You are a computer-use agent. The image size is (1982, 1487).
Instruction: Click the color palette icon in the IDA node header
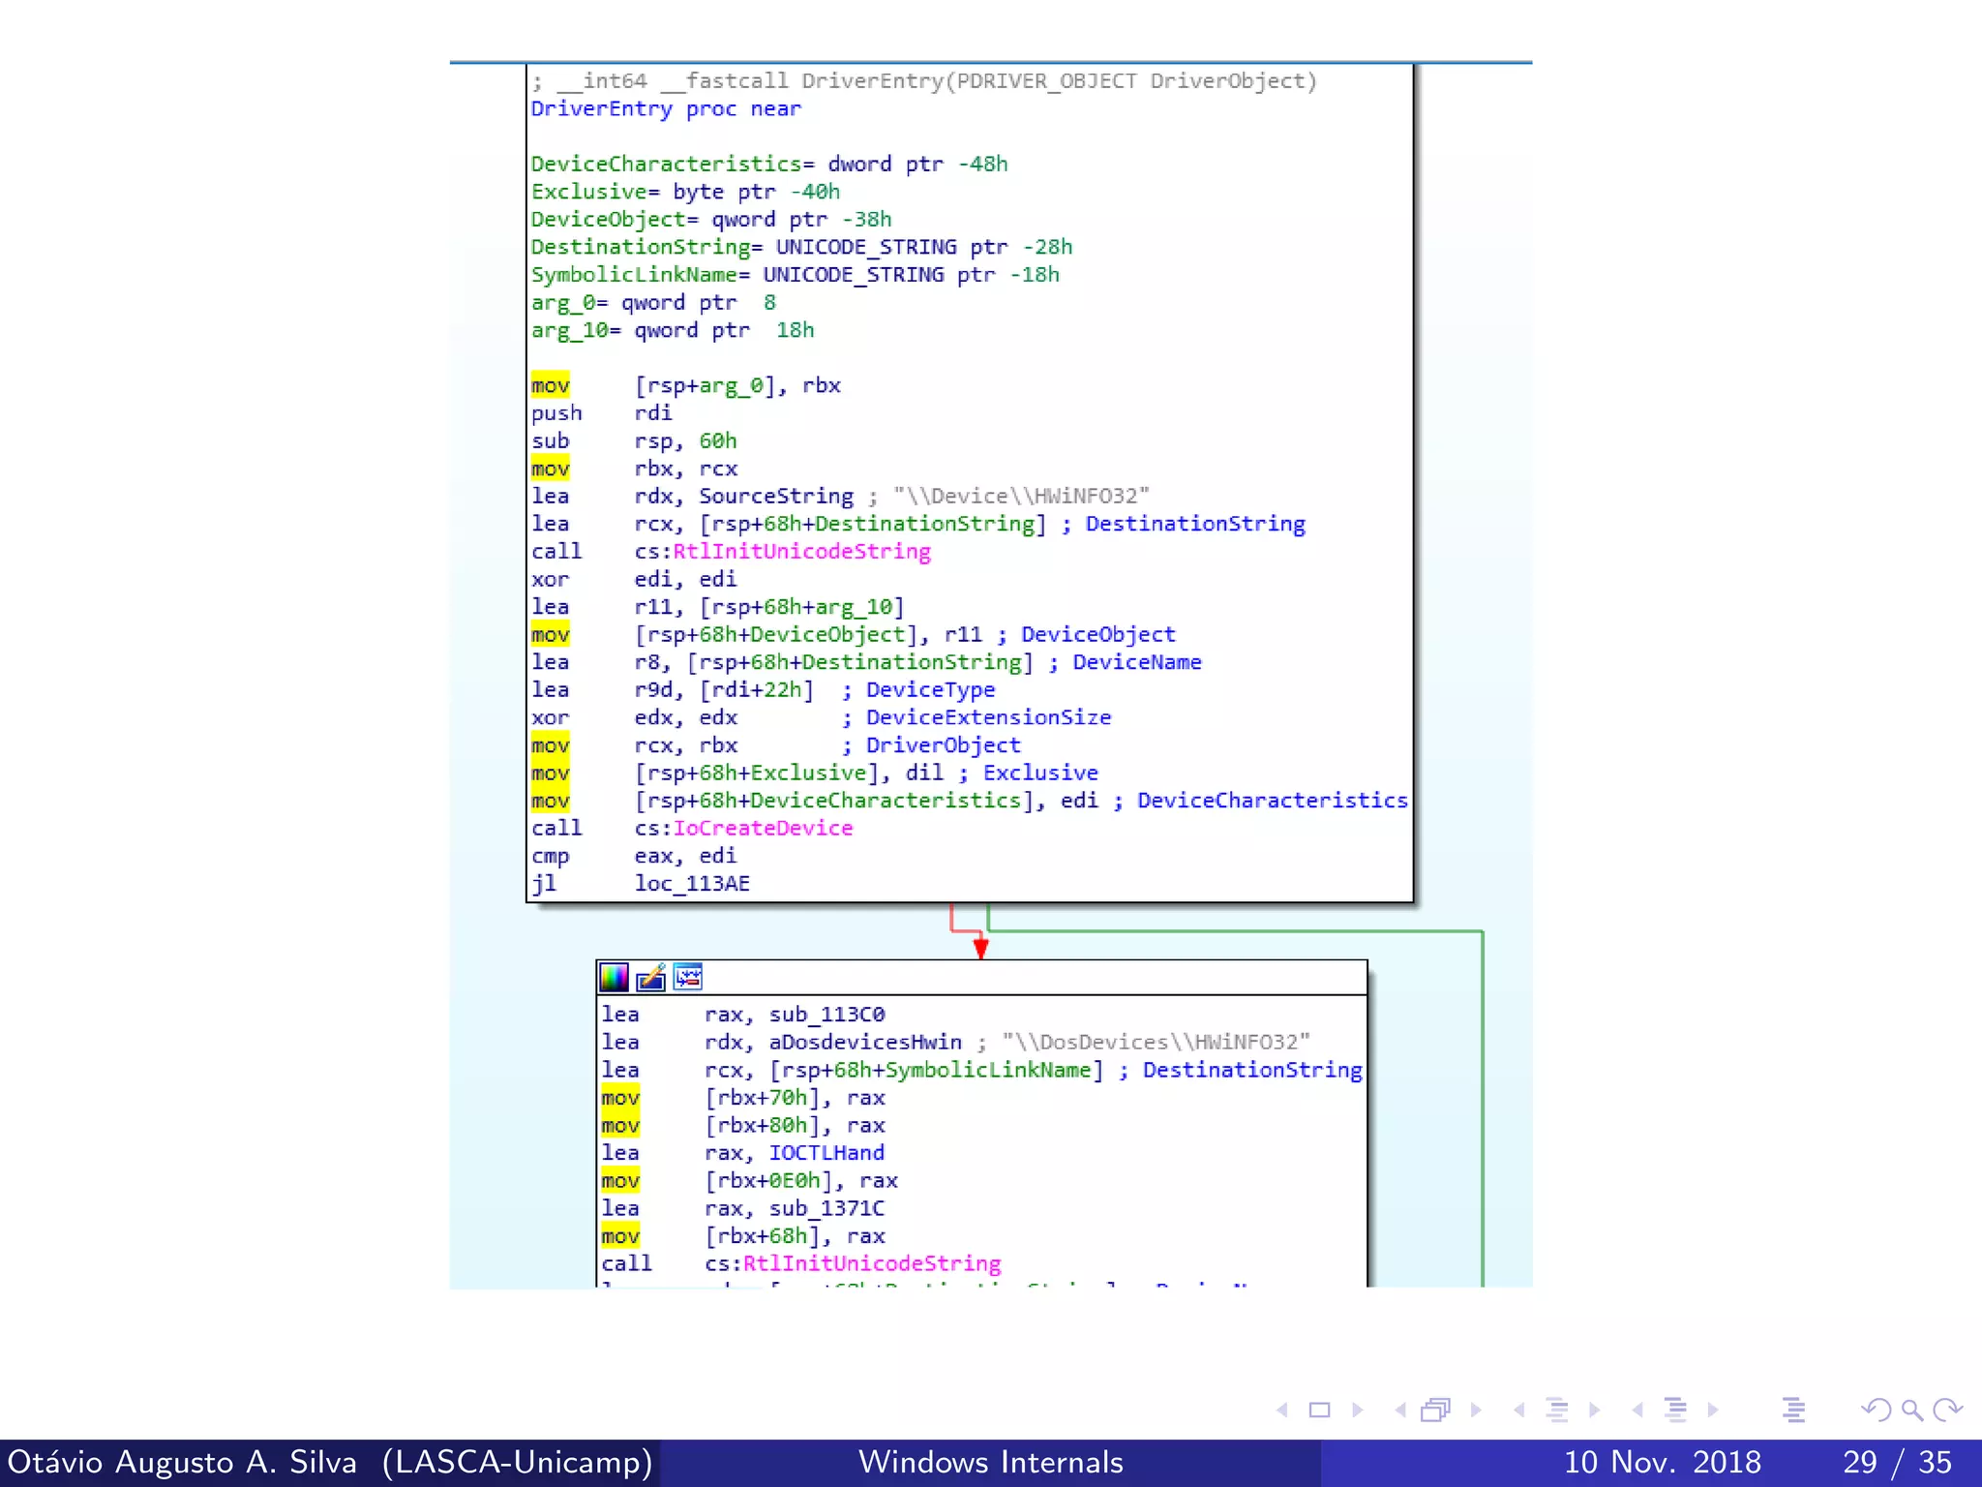(614, 978)
